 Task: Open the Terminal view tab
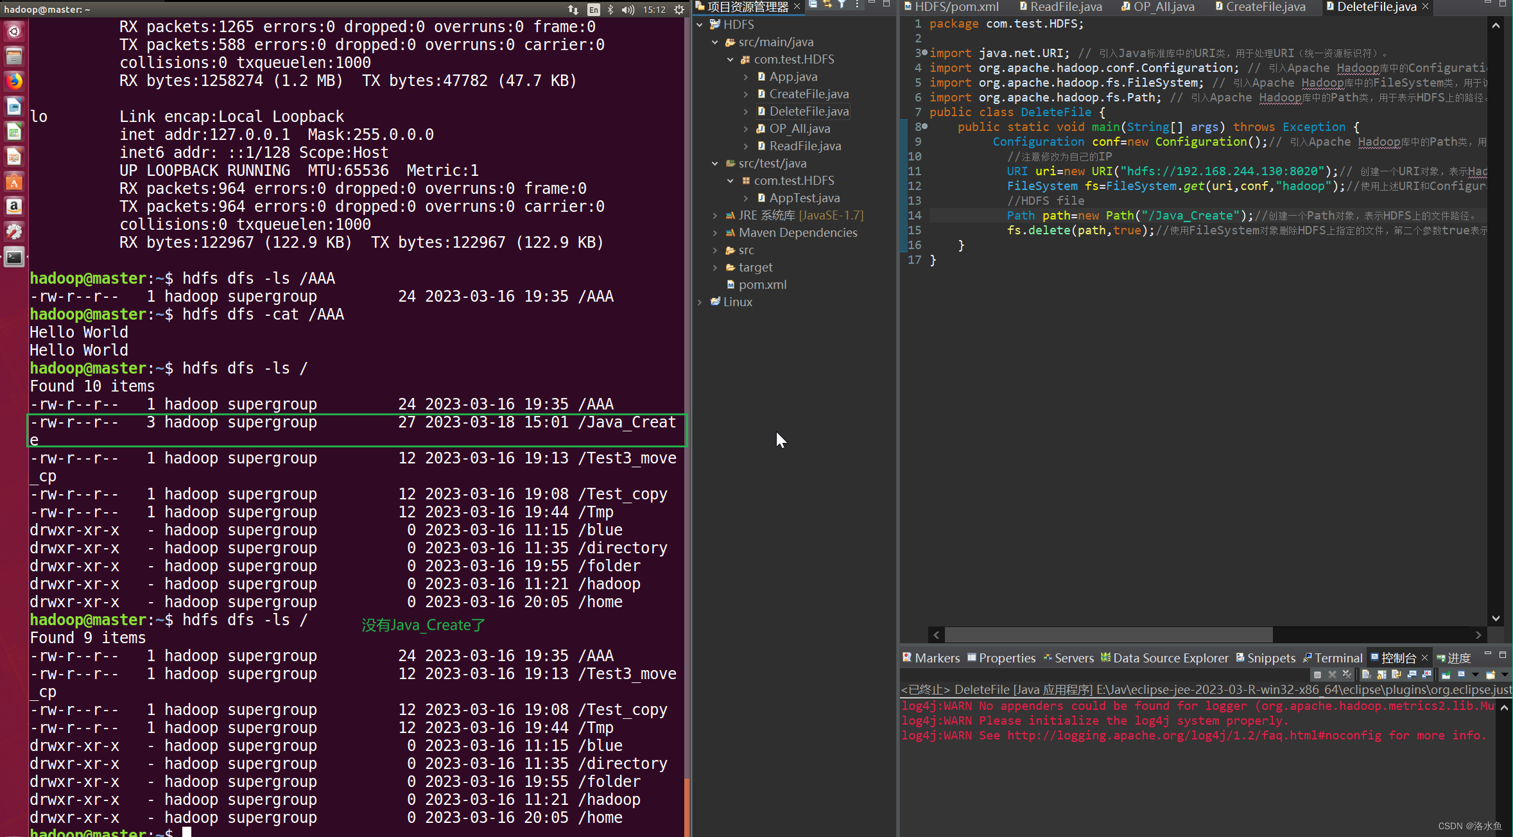[x=1332, y=658]
